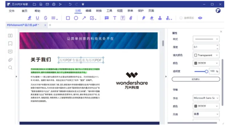Open the 帮助 menu

[x=37, y=11]
